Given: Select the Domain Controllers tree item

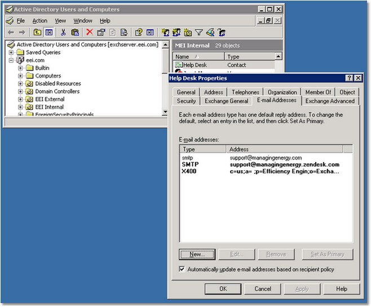Looking at the screenshot, I should pos(58,91).
